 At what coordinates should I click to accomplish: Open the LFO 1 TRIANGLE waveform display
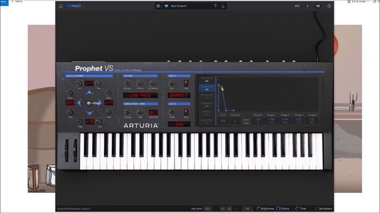[179, 95]
